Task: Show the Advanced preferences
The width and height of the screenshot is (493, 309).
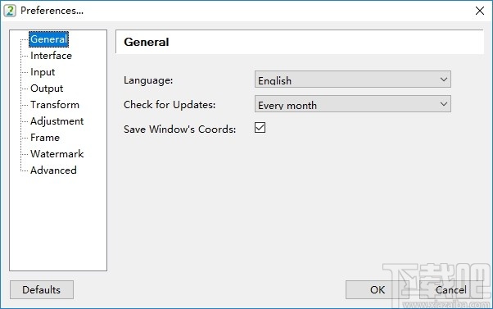Action: tap(53, 170)
